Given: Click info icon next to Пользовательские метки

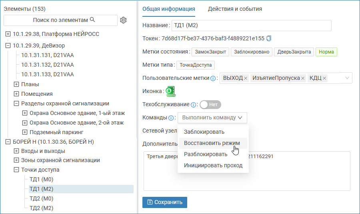Looking at the screenshot, I should (213, 78).
